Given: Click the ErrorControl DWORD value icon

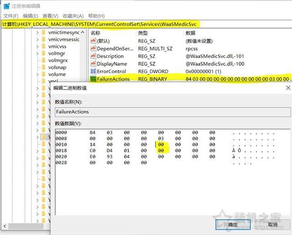Looking at the screenshot, I should coord(93,71).
